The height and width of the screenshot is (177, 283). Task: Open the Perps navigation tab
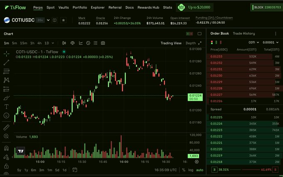click(38, 7)
